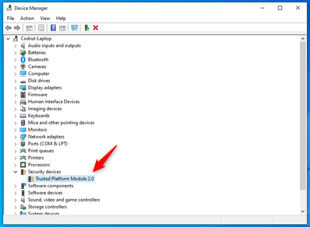Image resolution: width=310 pixels, height=227 pixels.
Task: Click the Audio inputs speaker icon
Action: pos(23,45)
